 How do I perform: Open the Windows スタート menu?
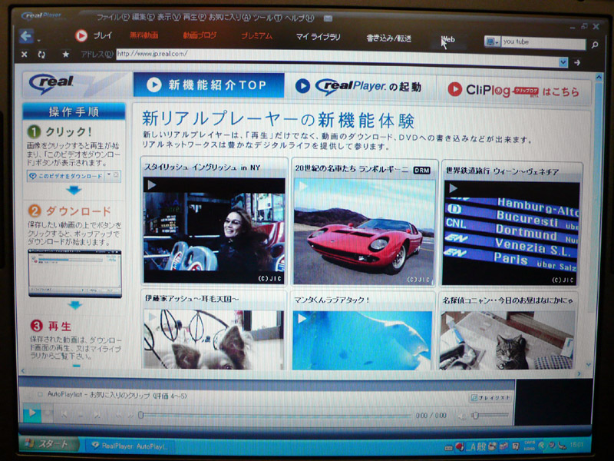48,444
